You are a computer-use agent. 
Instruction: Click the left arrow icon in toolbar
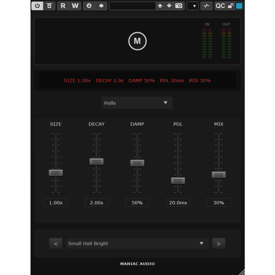click(101, 6)
